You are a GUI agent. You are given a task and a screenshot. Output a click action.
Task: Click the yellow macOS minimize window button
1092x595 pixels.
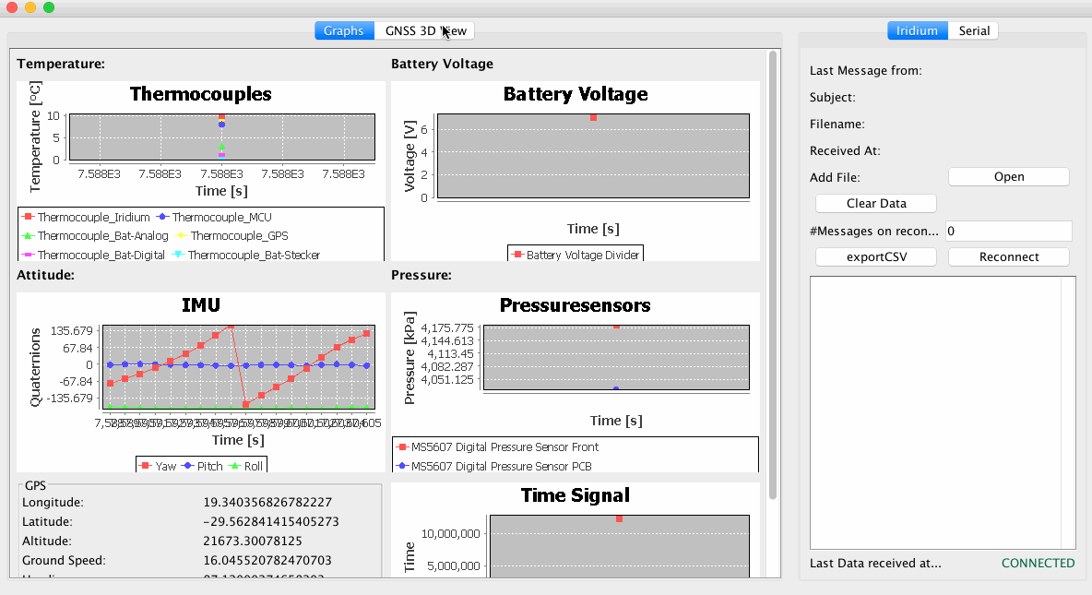pos(30,7)
